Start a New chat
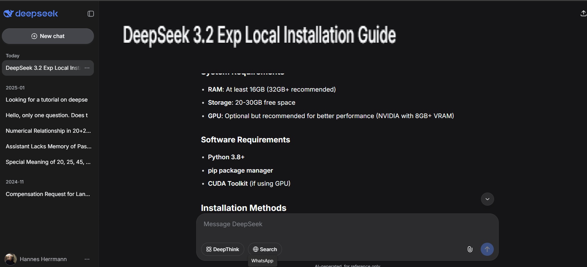The image size is (587, 267). (x=48, y=36)
